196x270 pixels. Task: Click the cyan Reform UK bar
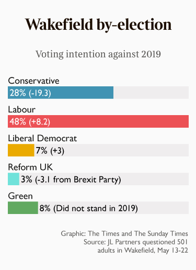point(14,179)
